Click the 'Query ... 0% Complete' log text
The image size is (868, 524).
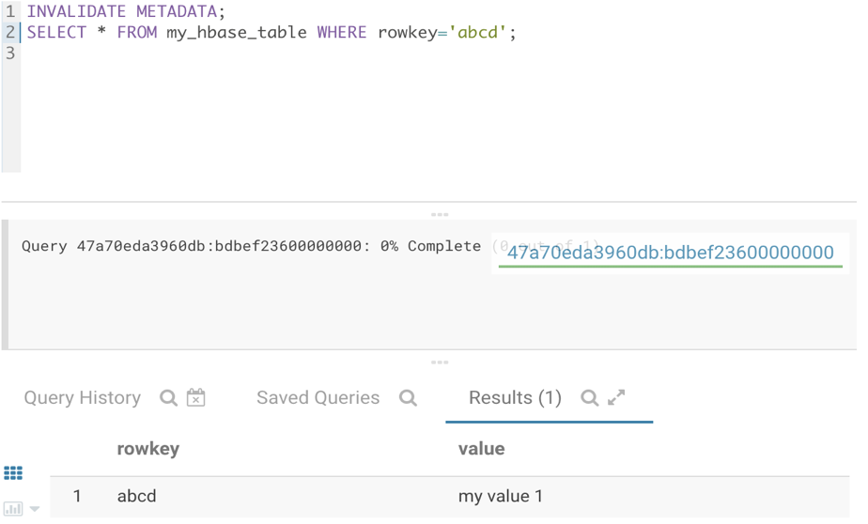(252, 246)
